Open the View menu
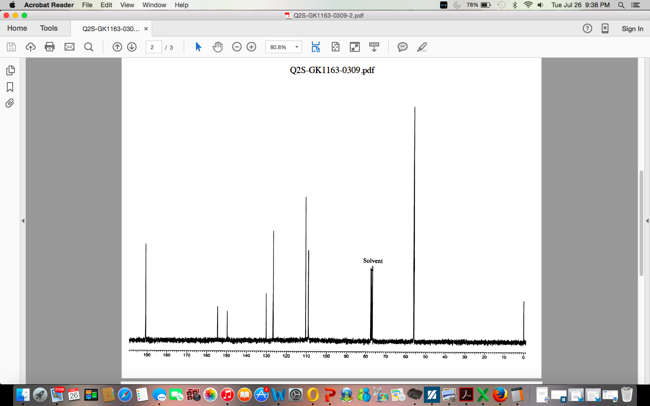 tap(127, 5)
